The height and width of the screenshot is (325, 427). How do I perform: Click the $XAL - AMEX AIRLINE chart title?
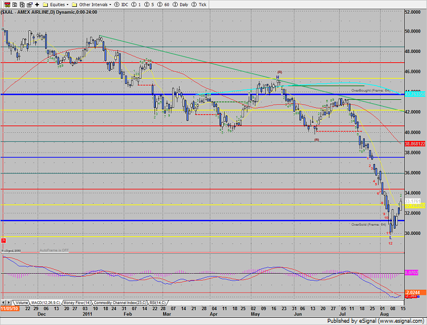(49, 12)
